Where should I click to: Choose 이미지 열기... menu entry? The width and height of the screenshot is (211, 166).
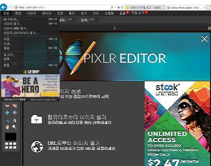coord(30,24)
